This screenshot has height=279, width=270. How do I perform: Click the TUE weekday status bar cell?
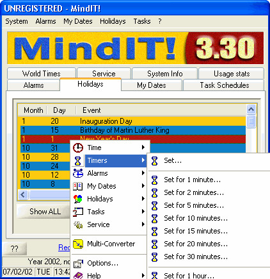point(44,272)
